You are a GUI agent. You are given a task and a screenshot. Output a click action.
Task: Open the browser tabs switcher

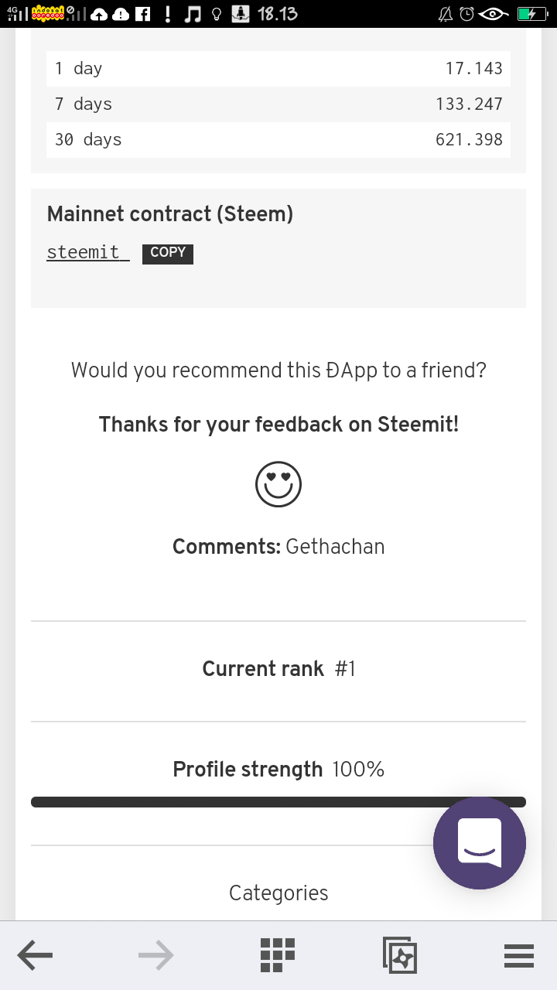[x=399, y=956]
